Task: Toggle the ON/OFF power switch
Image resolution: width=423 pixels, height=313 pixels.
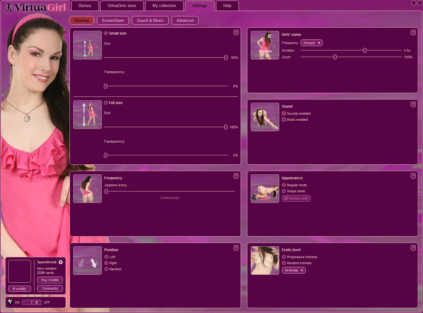Action: 32,302
